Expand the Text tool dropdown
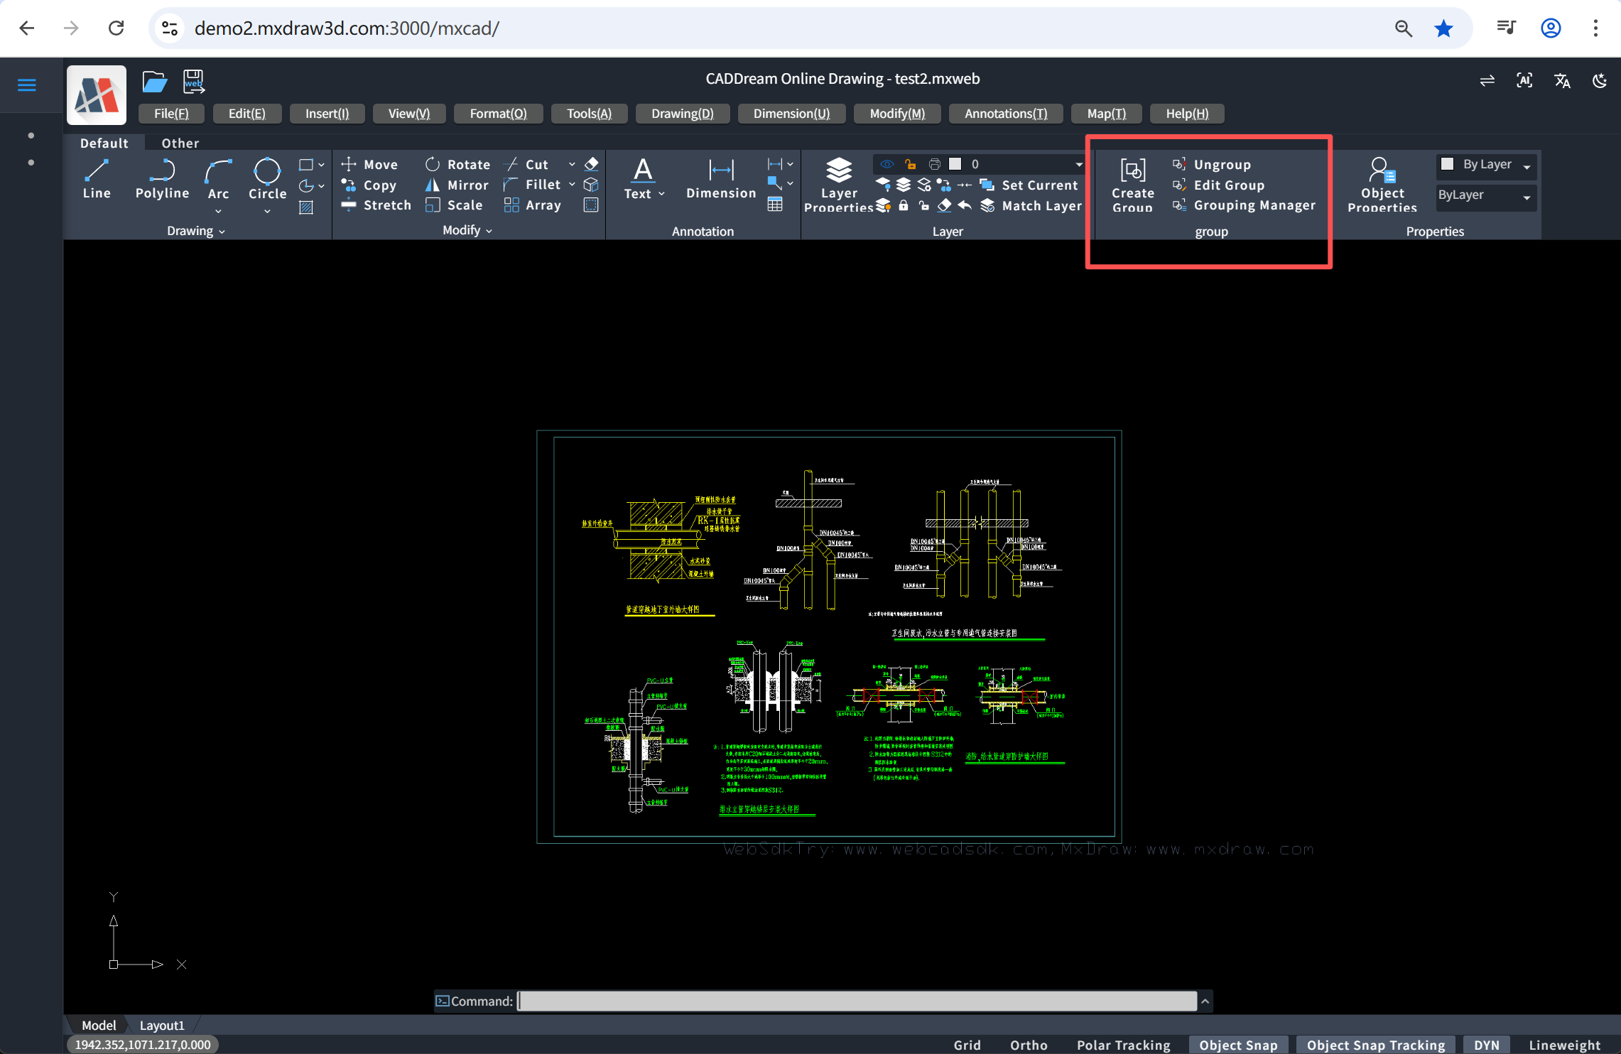 click(661, 194)
